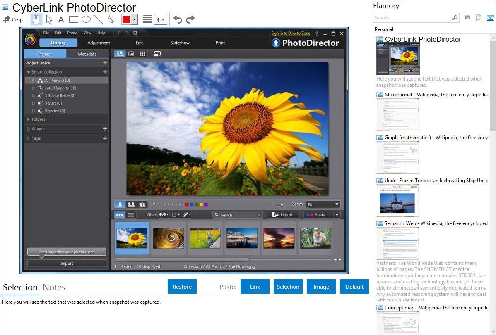
Task: Redo the last annotation
Action: 190,19
